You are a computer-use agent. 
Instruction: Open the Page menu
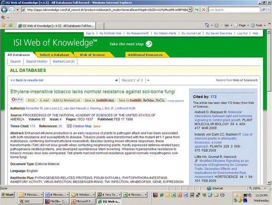pos(241,25)
